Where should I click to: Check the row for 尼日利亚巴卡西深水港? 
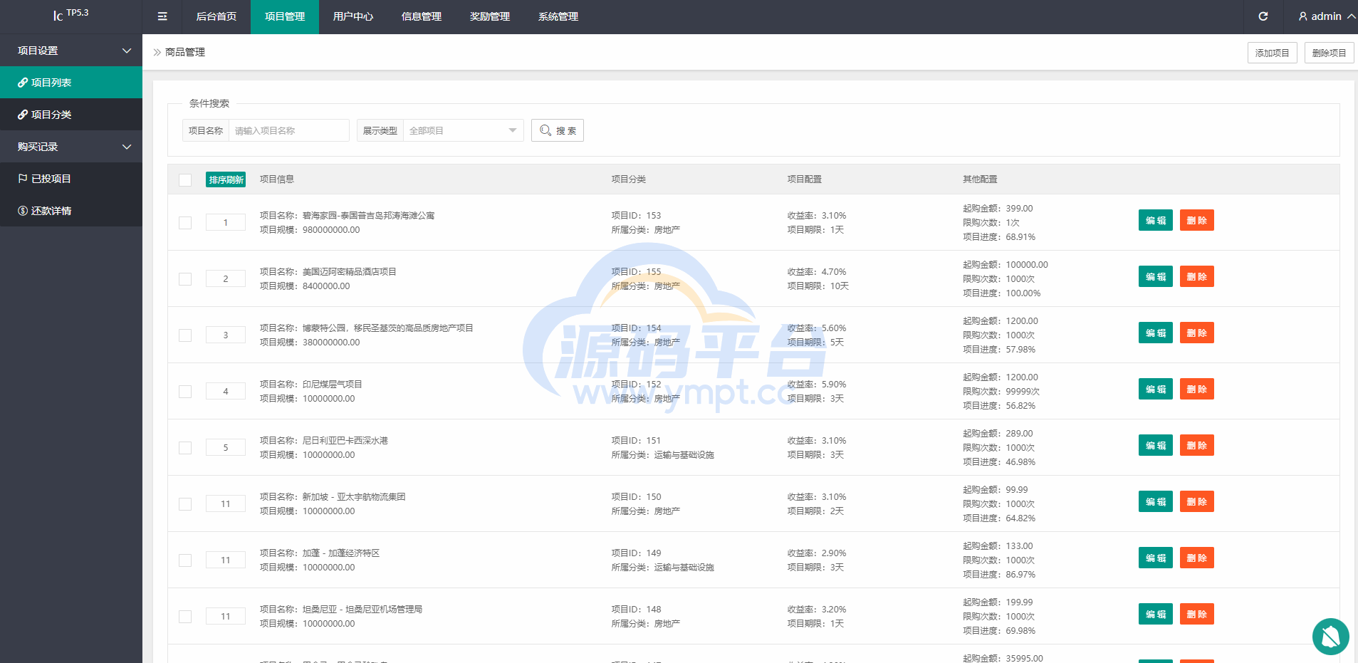click(185, 447)
